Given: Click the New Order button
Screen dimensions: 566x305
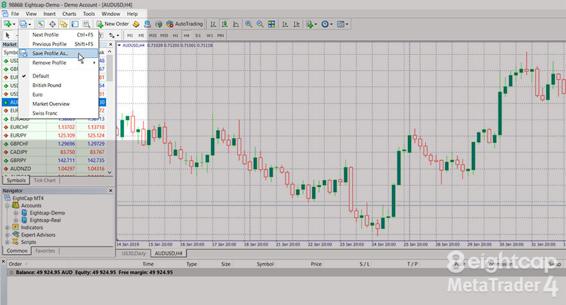Looking at the screenshot, I should (x=113, y=24).
